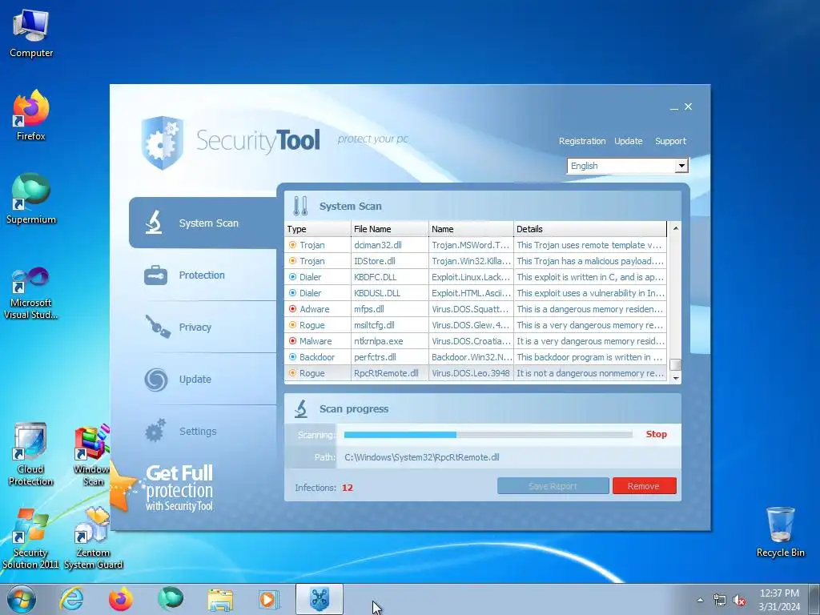This screenshot has height=615, width=820.
Task: Switch to the System Scan tab
Action: (203, 223)
